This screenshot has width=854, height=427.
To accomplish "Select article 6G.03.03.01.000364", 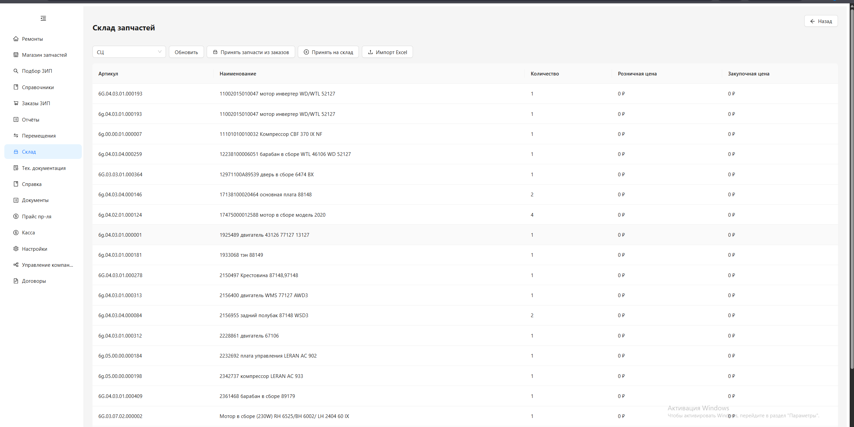I will [120, 175].
